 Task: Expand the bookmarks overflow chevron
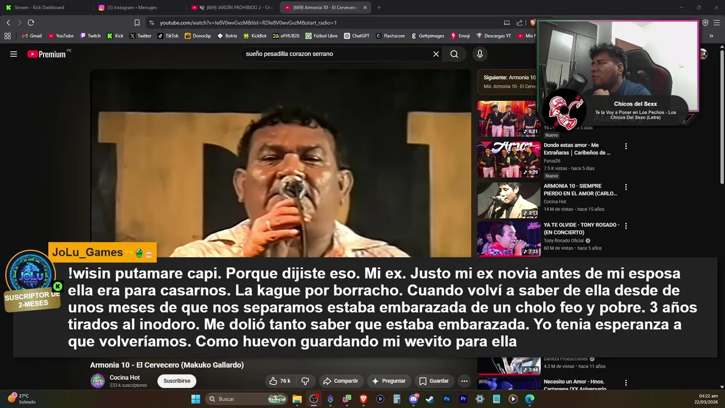711,36
